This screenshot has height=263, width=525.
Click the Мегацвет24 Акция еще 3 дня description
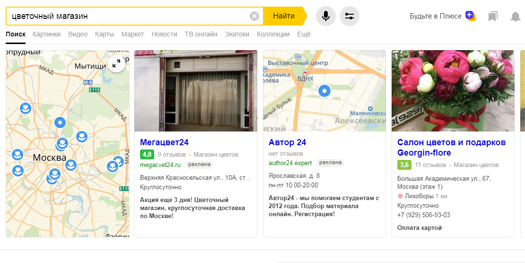click(192, 208)
